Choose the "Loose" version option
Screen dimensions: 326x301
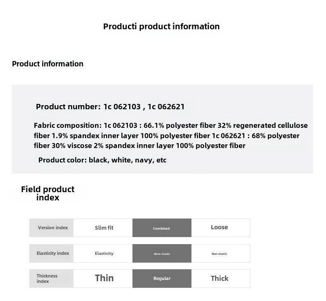click(220, 228)
